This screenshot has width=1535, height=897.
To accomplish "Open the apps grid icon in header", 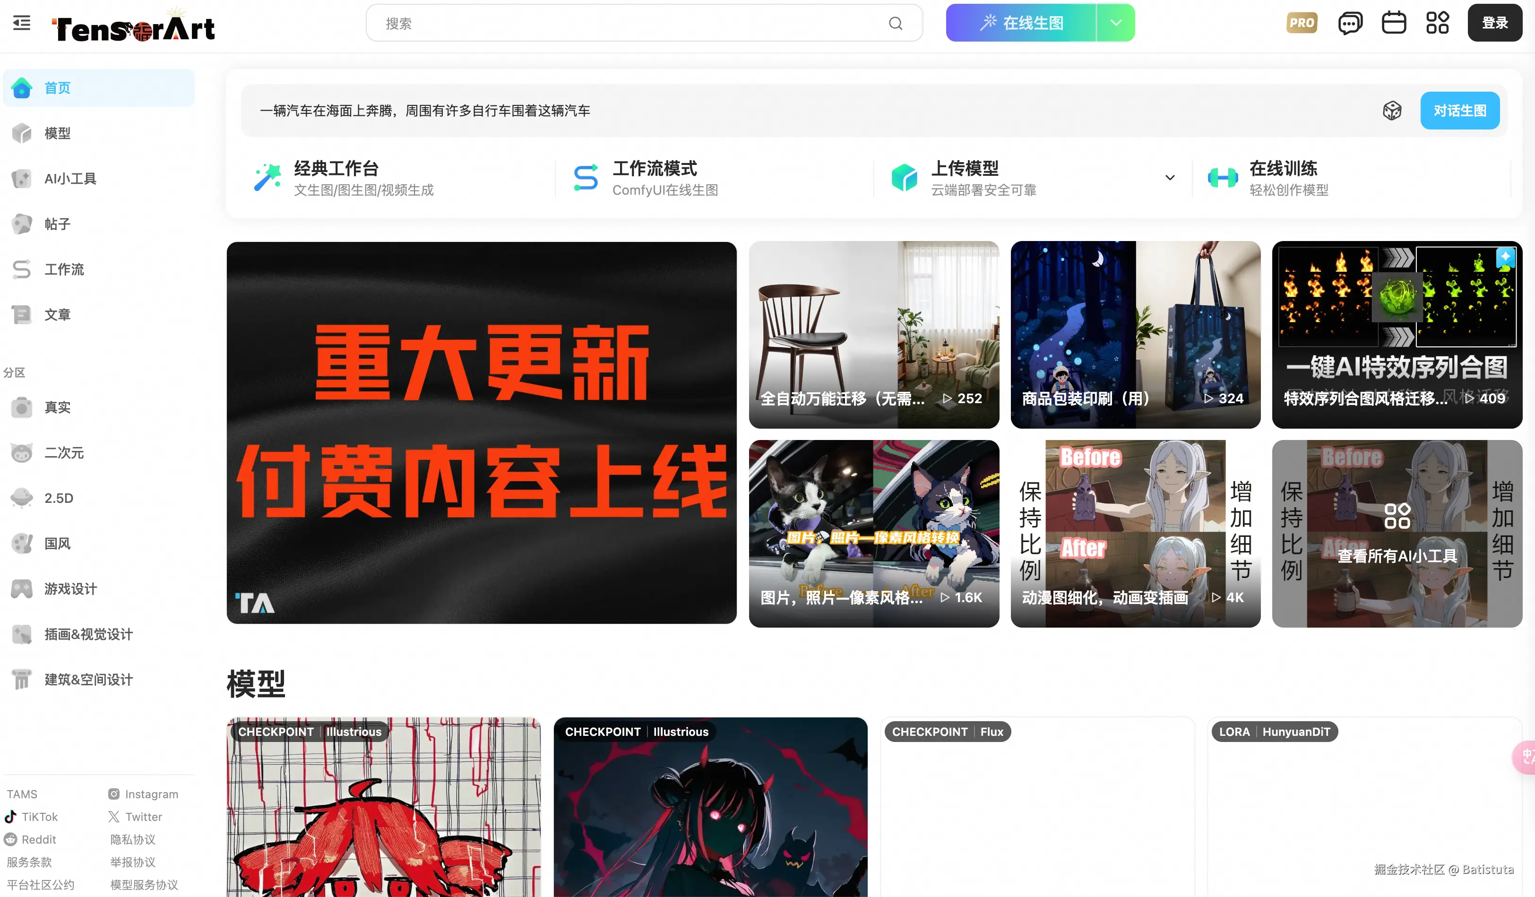I will 1438,23.
